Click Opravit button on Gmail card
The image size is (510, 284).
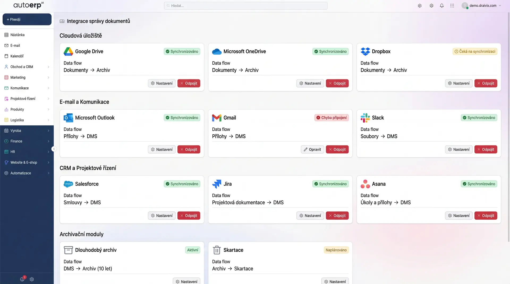pos(312,149)
